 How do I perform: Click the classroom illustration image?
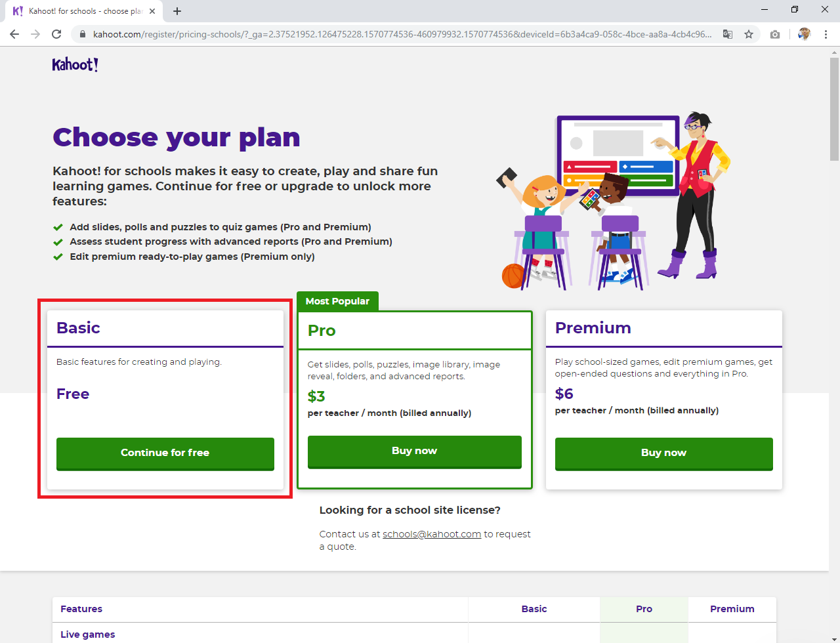point(614,200)
